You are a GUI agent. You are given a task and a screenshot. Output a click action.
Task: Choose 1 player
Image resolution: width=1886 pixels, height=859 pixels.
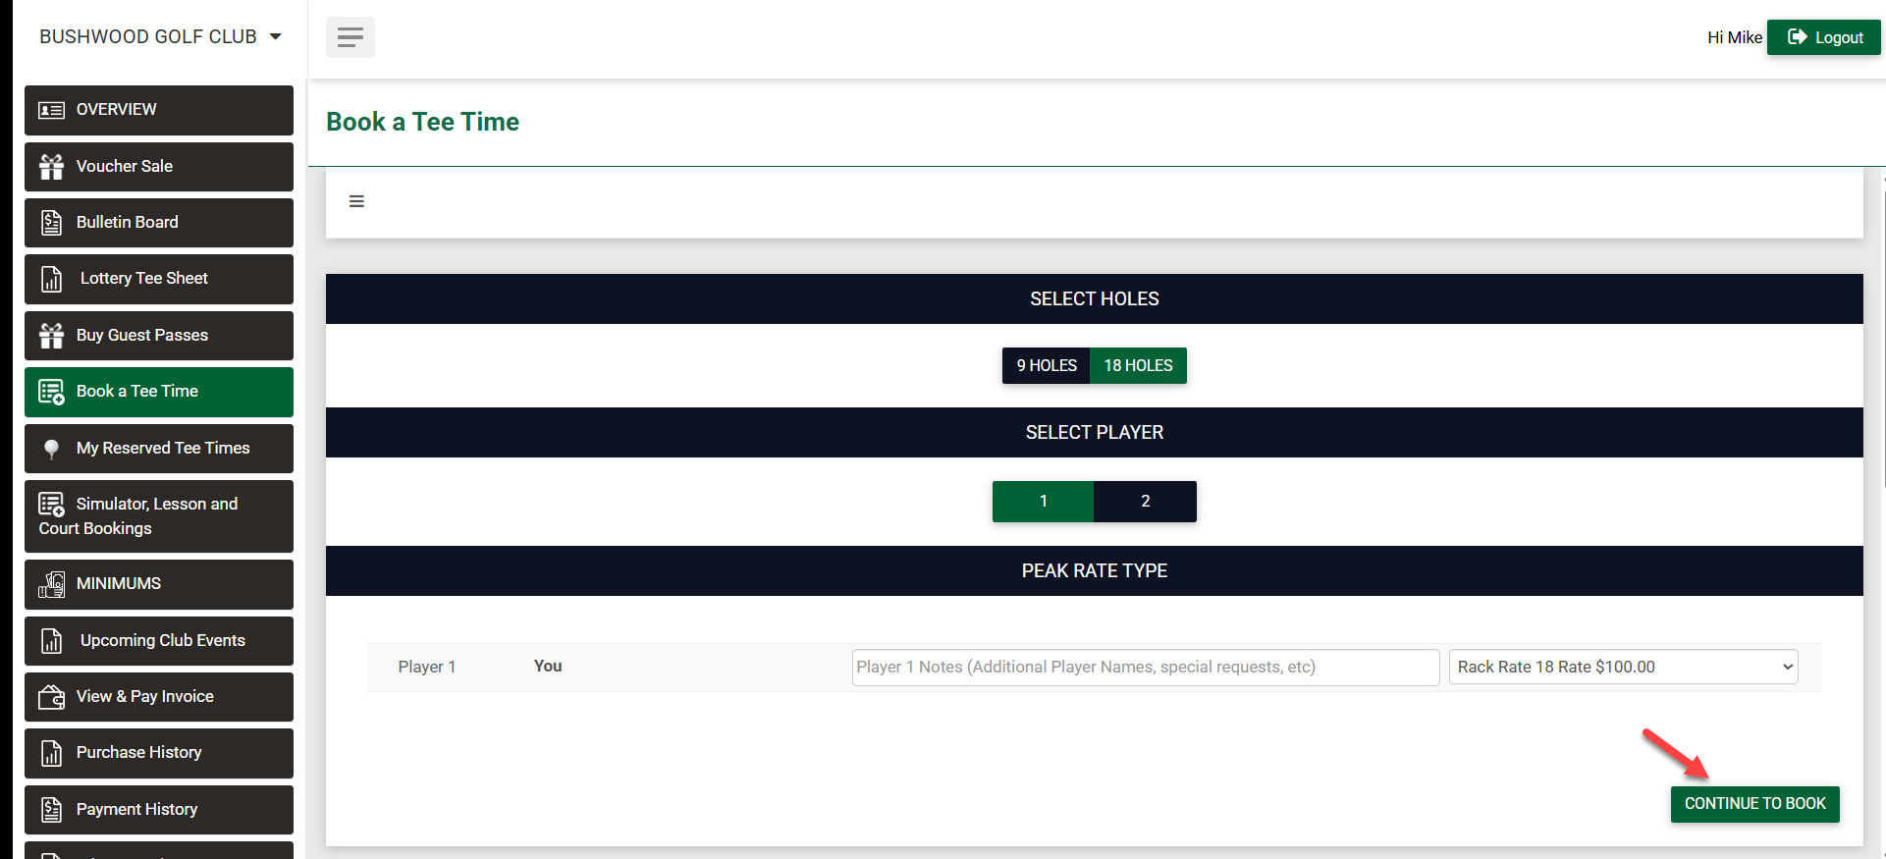1043,502
